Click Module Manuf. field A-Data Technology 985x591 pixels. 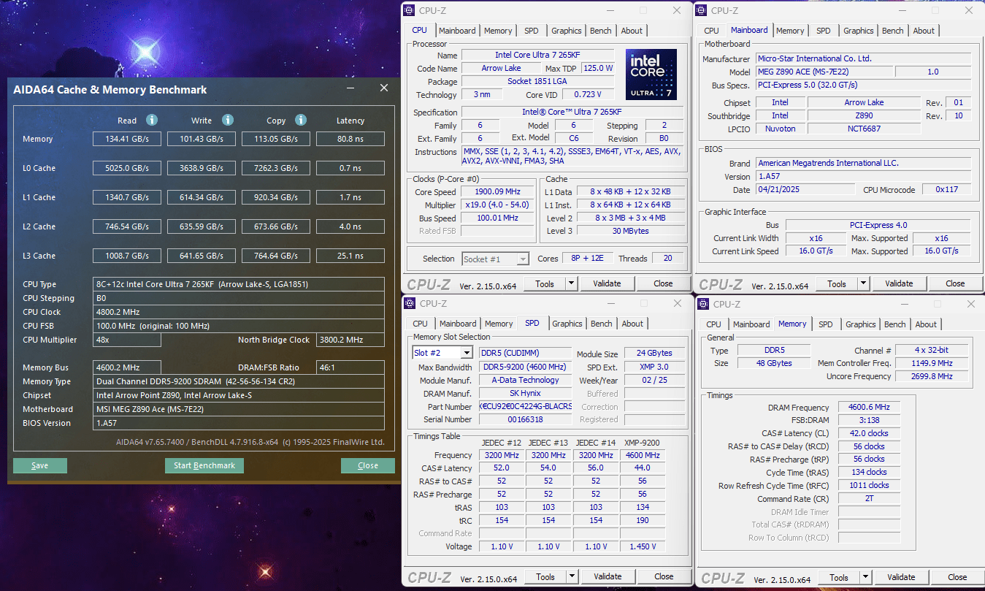point(525,380)
